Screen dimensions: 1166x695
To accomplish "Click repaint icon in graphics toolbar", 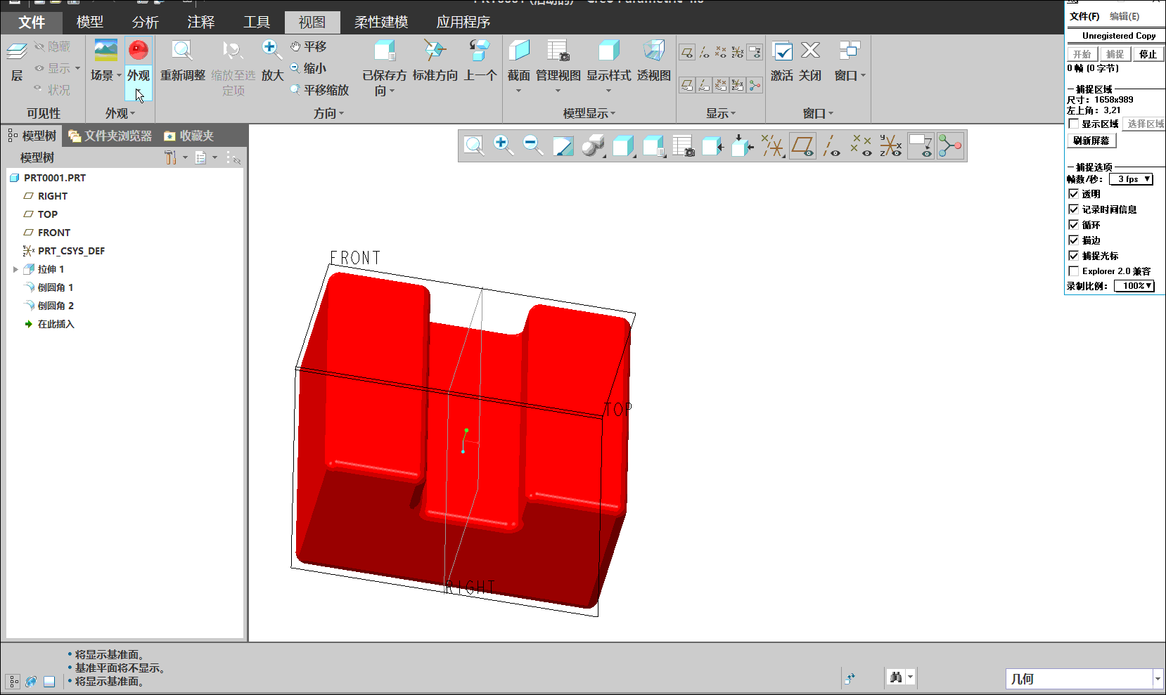I will tap(563, 145).
